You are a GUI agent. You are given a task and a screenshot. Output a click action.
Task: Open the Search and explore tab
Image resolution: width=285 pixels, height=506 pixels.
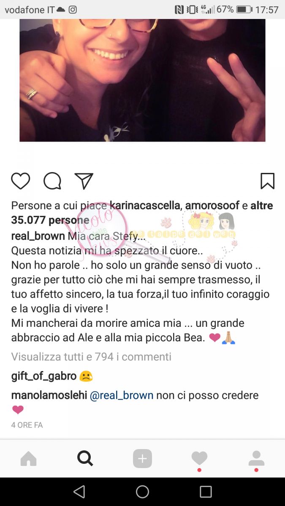(x=85, y=458)
